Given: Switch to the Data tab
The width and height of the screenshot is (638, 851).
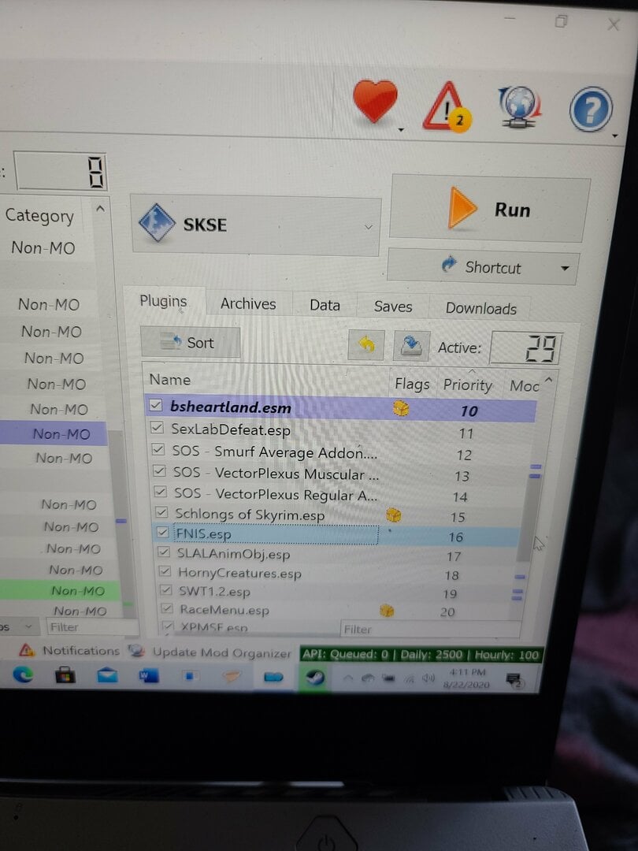Looking at the screenshot, I should (x=325, y=306).
